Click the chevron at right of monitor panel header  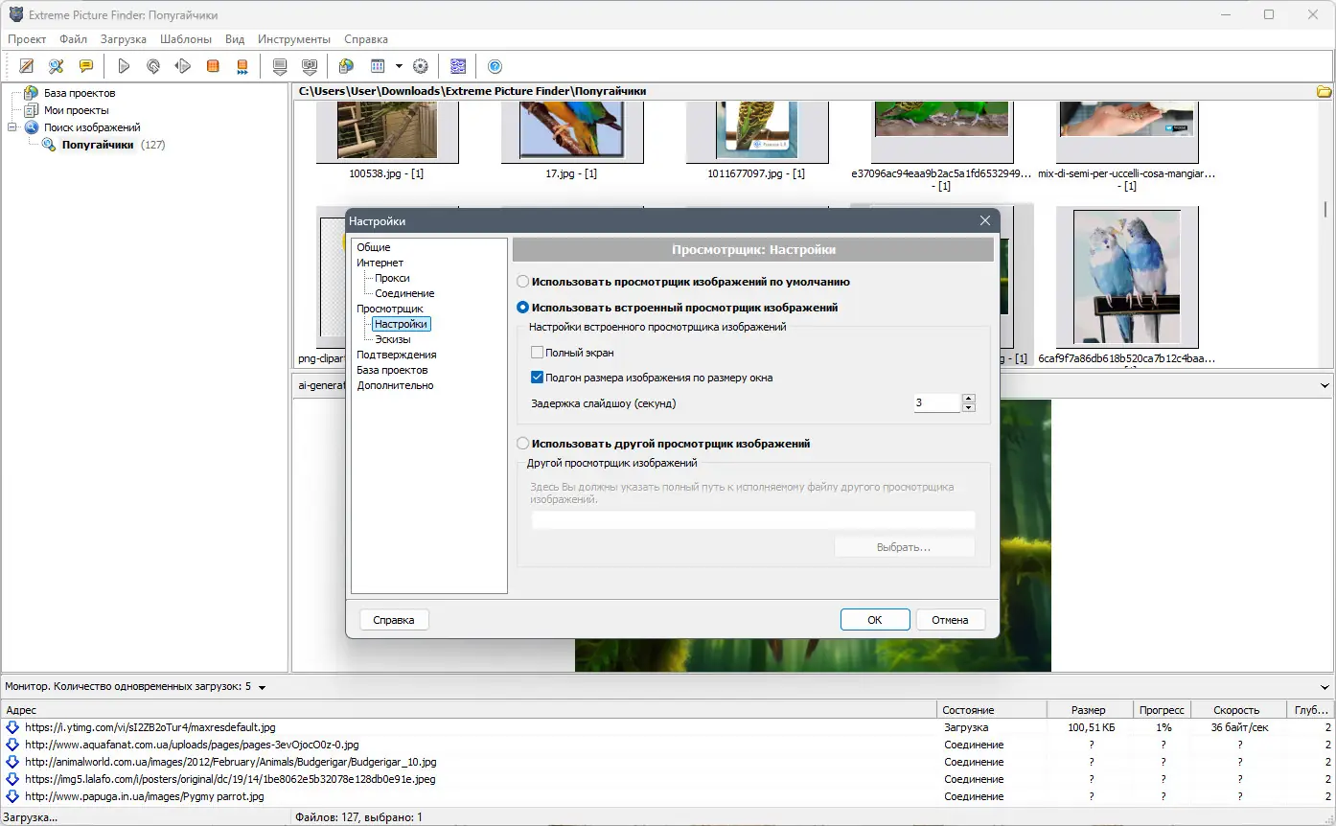1324,687
